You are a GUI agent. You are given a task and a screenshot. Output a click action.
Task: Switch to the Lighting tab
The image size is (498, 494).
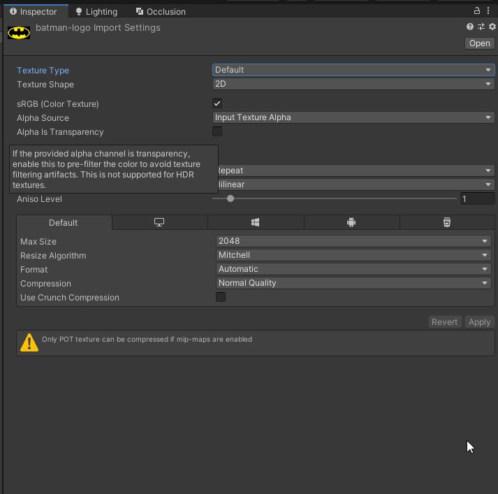tap(96, 12)
